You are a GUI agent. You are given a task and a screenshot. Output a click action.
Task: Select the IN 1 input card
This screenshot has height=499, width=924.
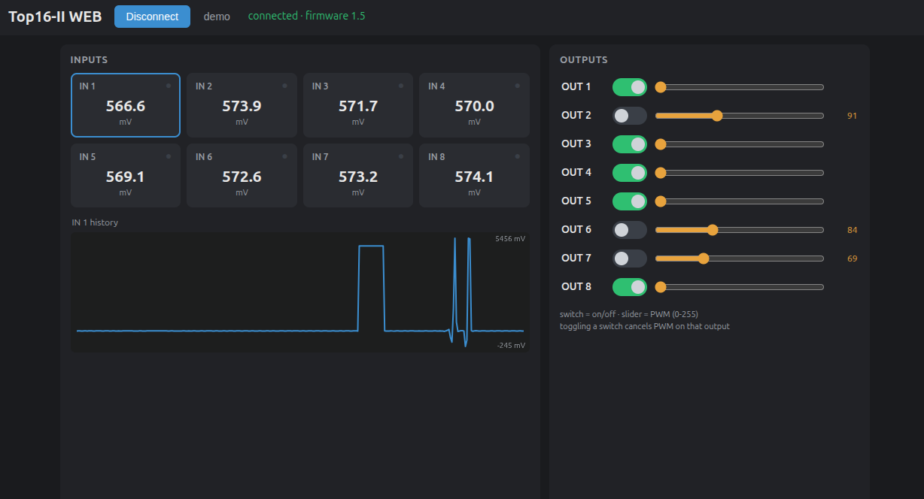(126, 105)
